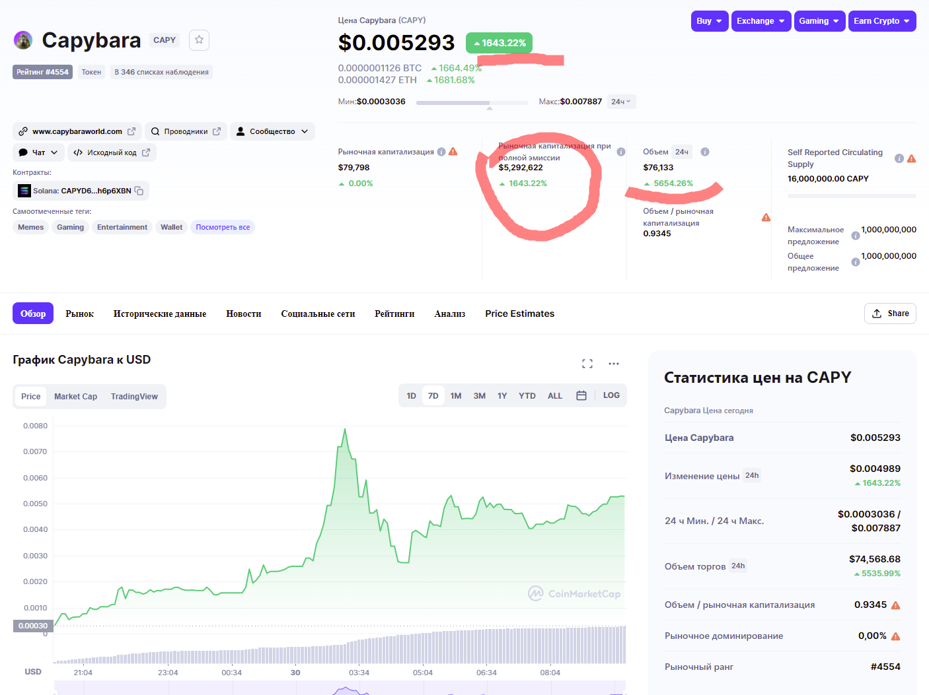Open fullscreen chart view
Viewport: 929px width, 695px height.
(587, 364)
